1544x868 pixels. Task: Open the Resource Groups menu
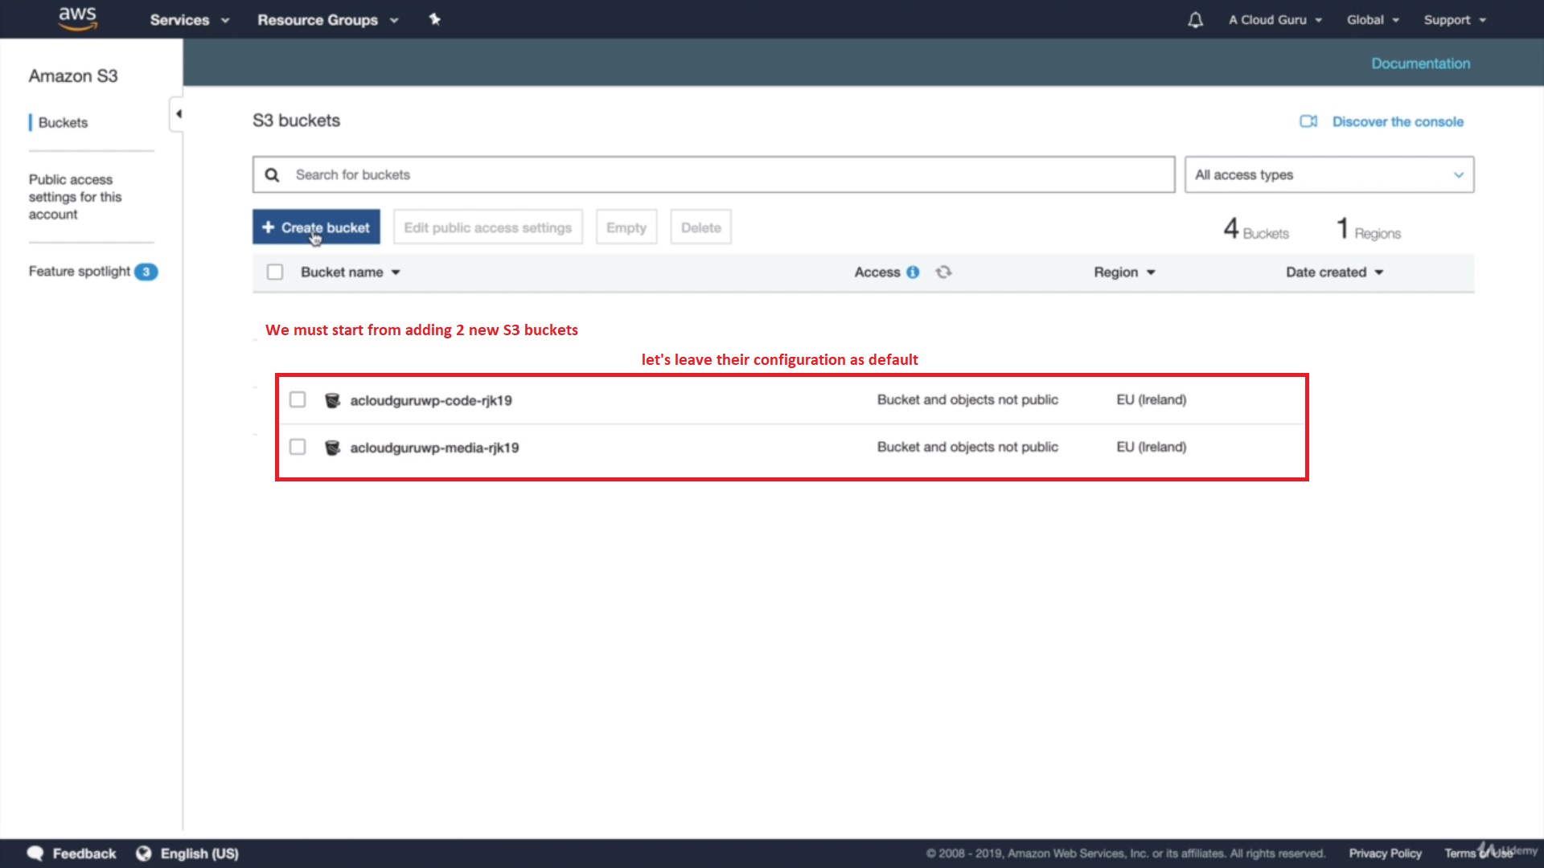327,20
